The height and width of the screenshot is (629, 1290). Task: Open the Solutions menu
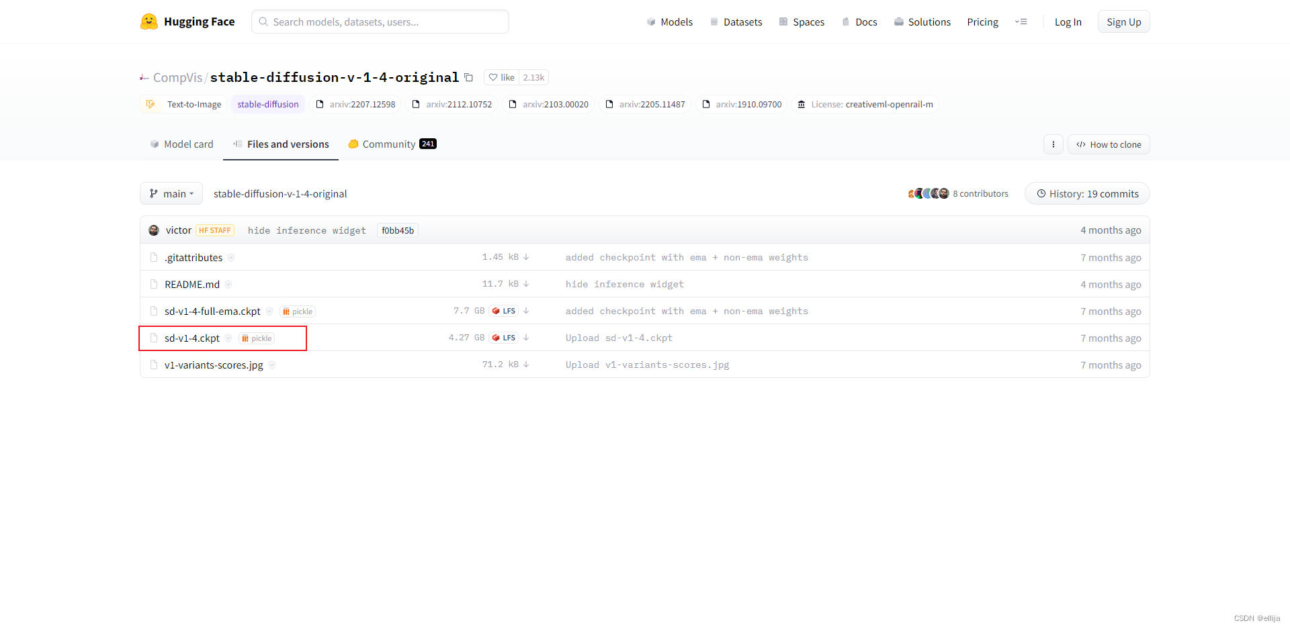click(922, 22)
